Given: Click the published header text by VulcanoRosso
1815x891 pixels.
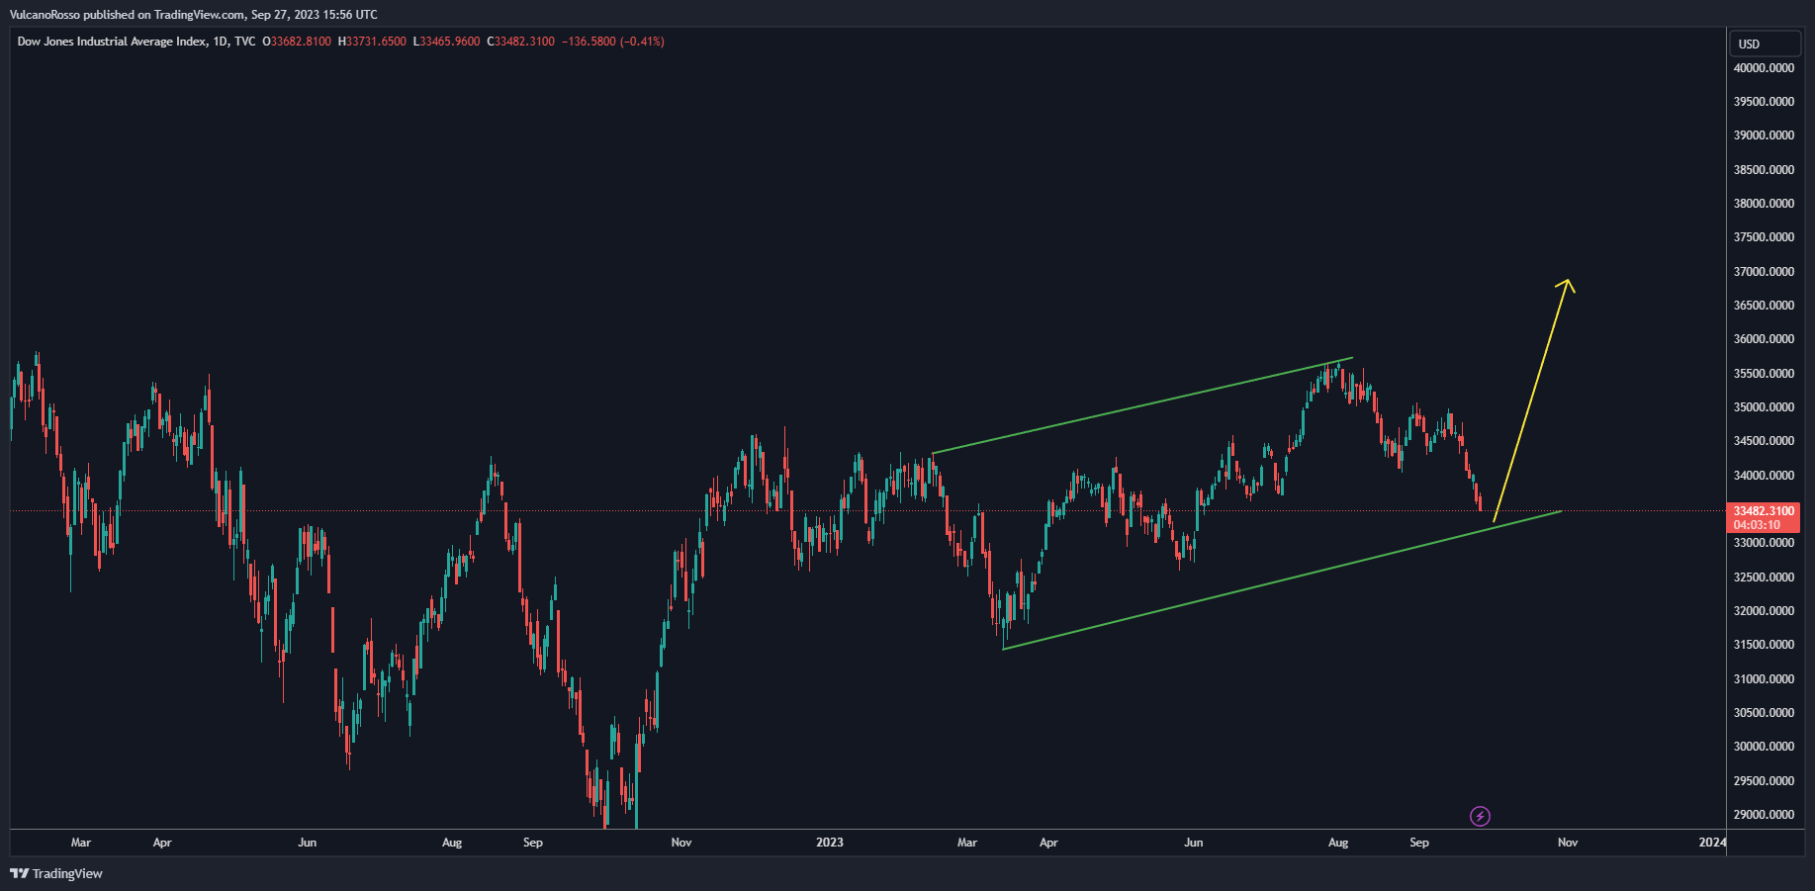Looking at the screenshot, I should [194, 15].
